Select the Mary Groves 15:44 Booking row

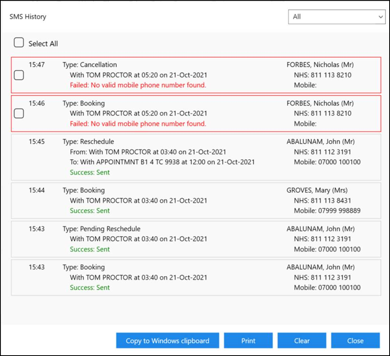[x=196, y=201]
